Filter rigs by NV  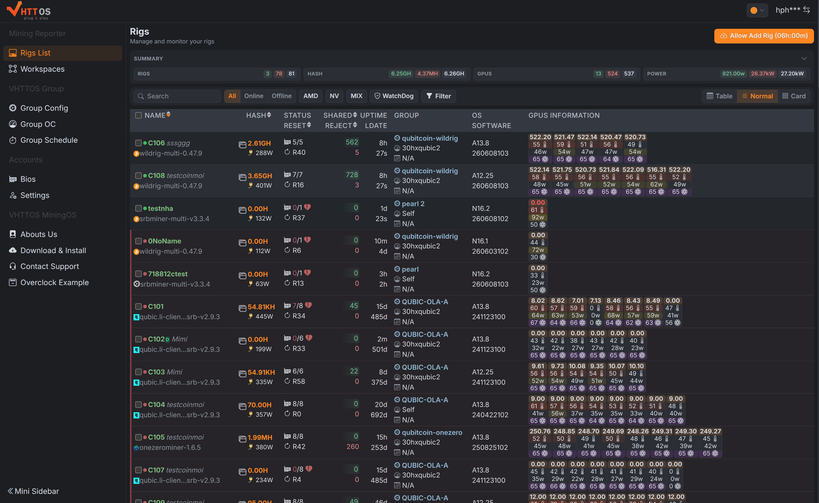pos(334,96)
